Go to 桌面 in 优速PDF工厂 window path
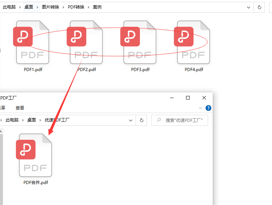The image size is (272, 205). (31, 120)
